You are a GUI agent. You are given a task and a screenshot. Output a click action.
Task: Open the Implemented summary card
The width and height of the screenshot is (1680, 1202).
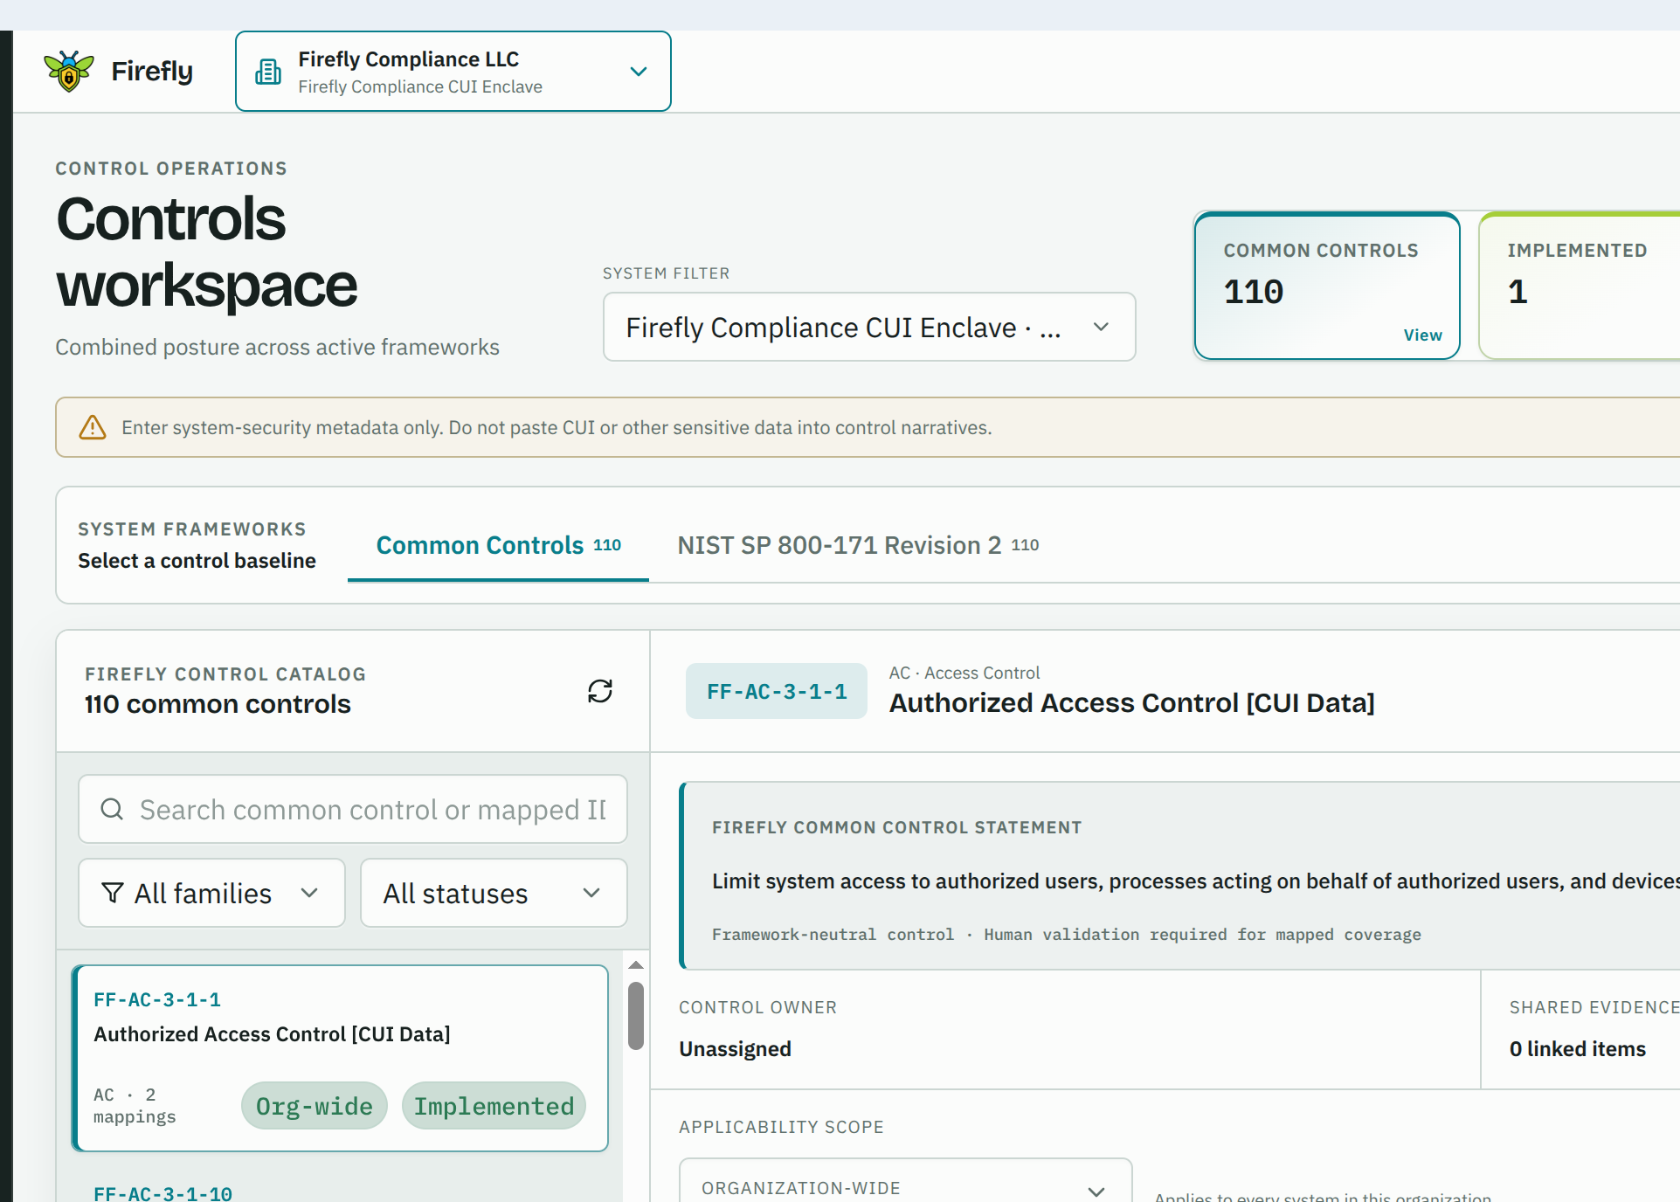point(1580,286)
